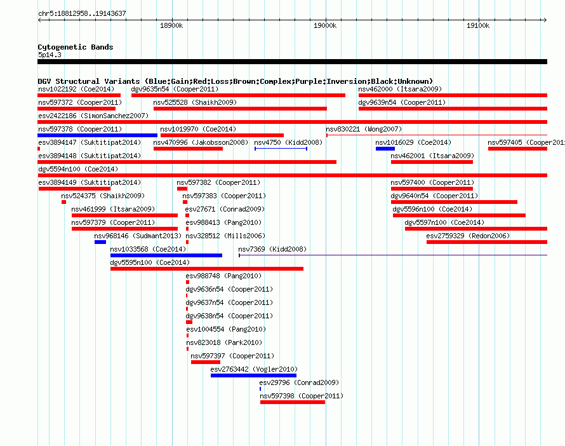Image resolution: width=565 pixels, height=446 pixels.
Task: Click nsv462001 (Itsara2009) label
Action: pos(432,156)
